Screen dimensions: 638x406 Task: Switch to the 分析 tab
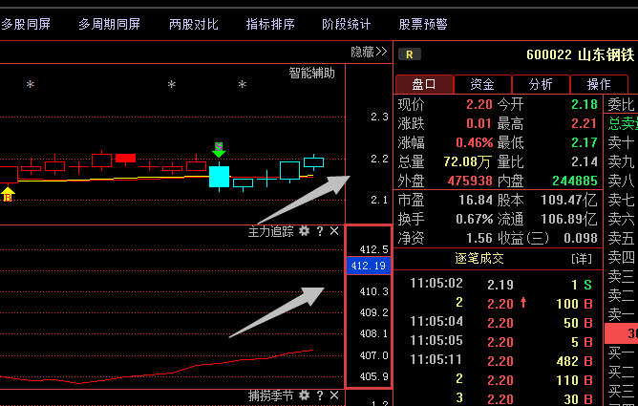[x=541, y=84]
